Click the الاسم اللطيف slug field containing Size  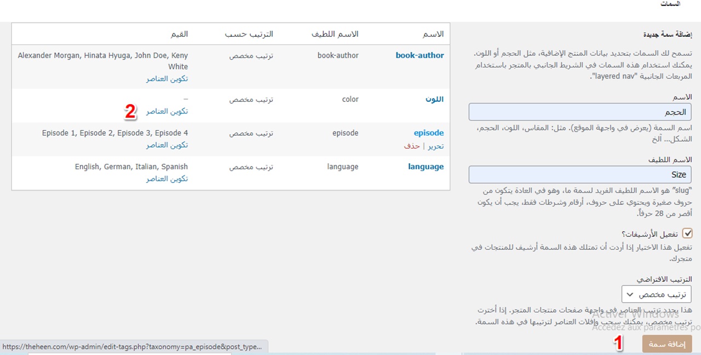pyautogui.click(x=579, y=175)
